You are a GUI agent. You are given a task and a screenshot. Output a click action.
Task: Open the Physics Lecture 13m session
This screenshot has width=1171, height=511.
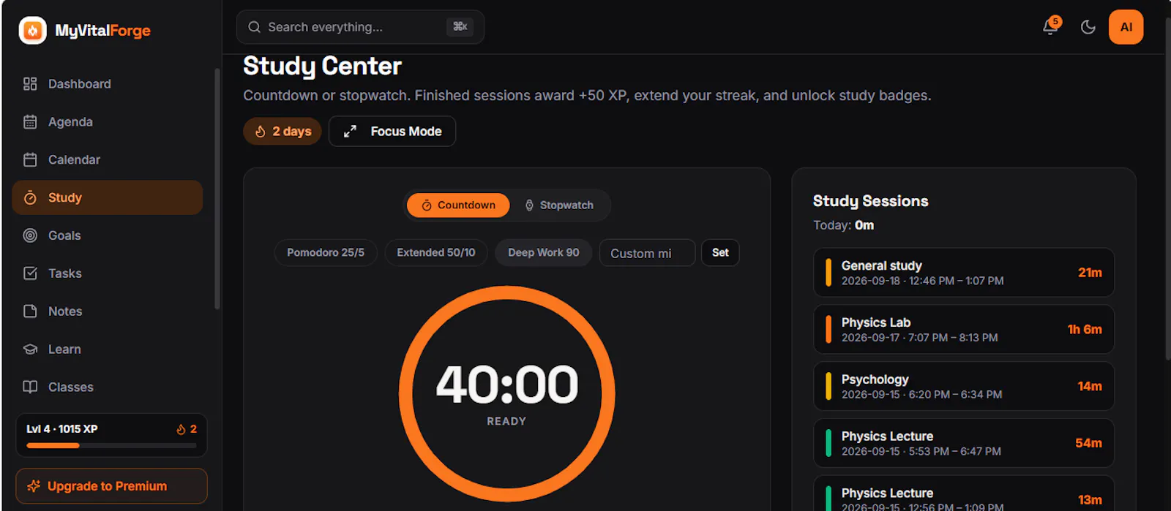click(964, 494)
